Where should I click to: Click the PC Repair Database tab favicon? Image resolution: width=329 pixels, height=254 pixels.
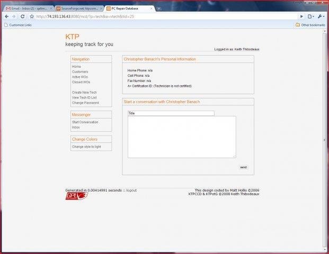coord(109,8)
